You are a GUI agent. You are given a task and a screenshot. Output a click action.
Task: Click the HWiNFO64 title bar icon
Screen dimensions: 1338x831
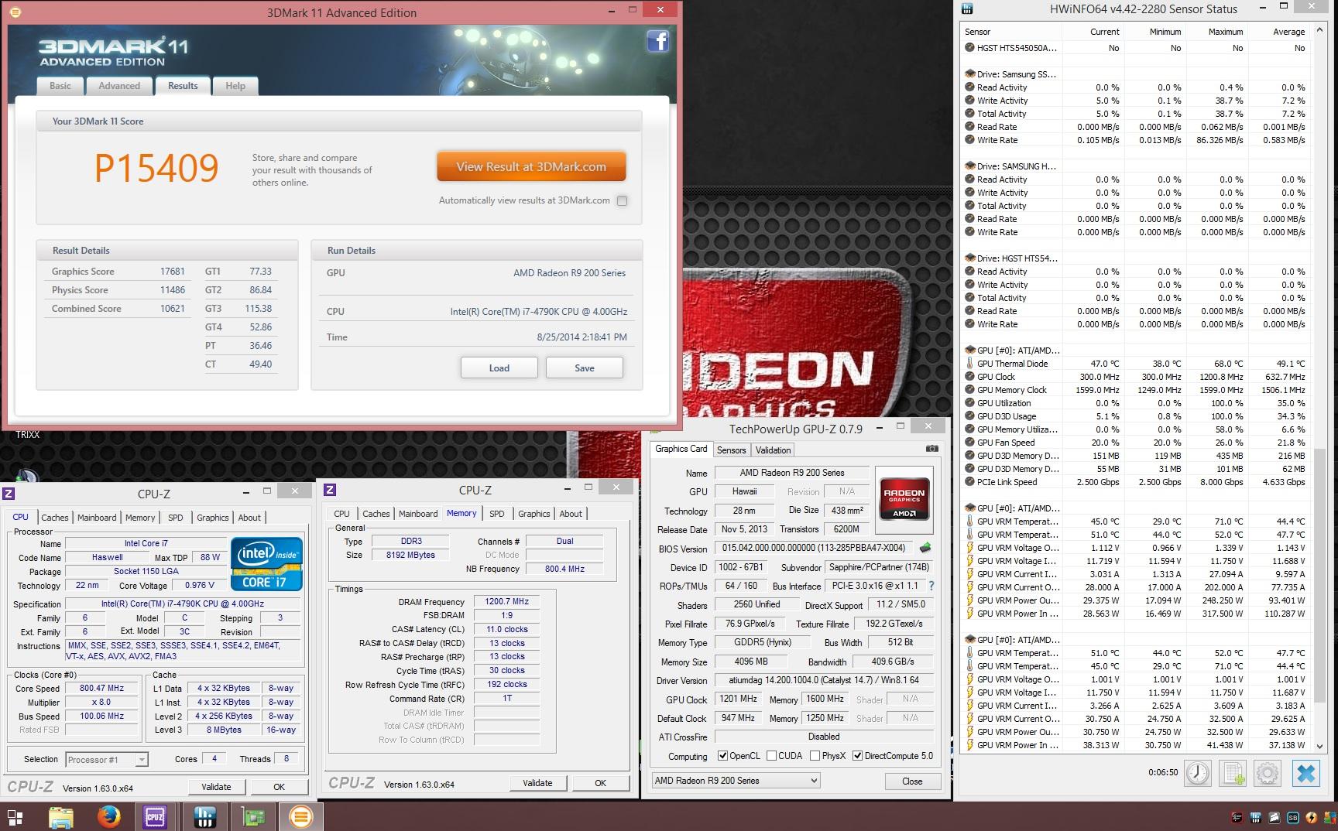point(967,9)
